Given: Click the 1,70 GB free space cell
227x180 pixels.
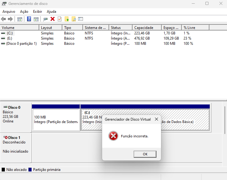Looking at the screenshot, I should click(x=169, y=33).
